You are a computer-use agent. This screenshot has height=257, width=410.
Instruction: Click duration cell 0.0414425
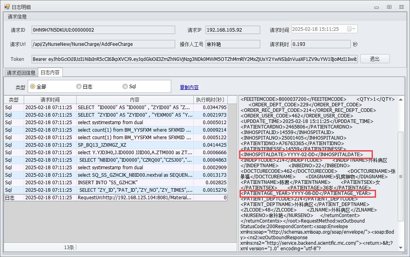(x=210, y=145)
